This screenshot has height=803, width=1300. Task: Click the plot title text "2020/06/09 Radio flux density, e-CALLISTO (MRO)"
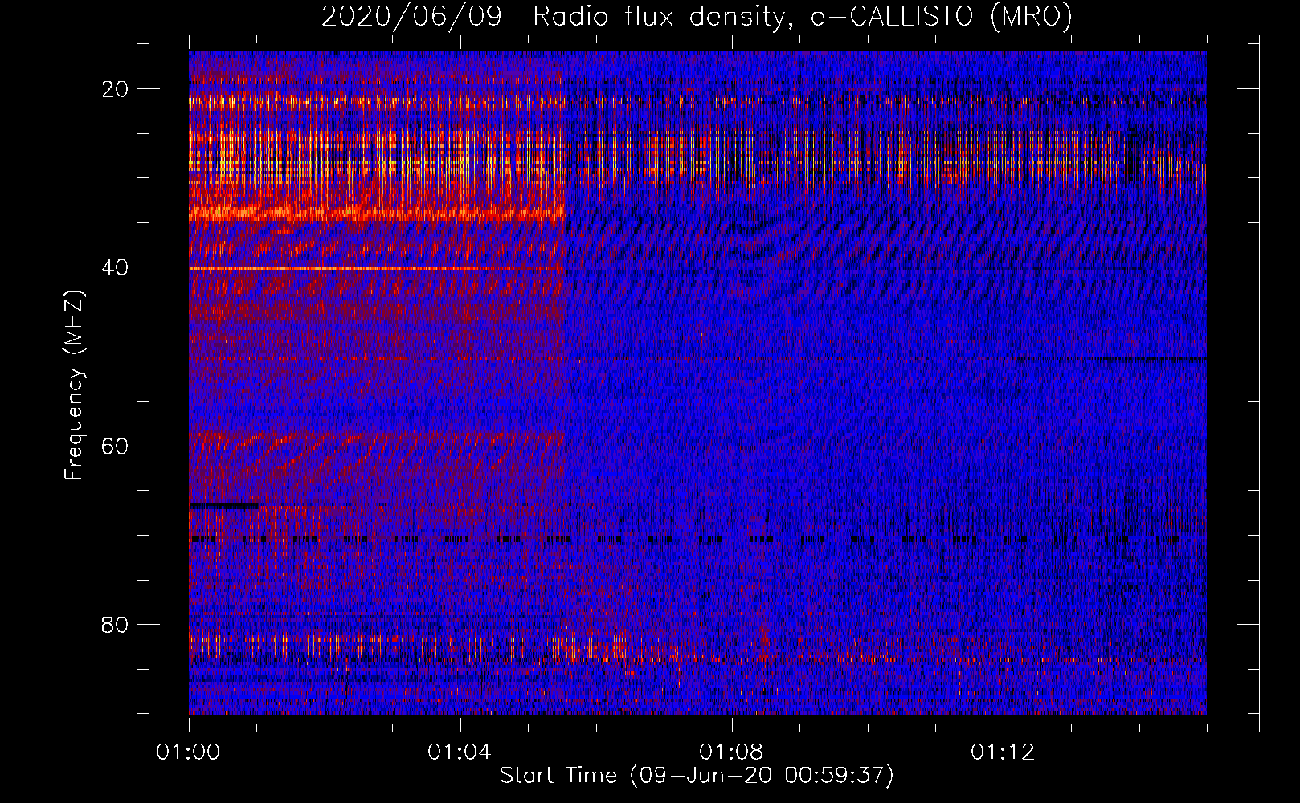click(x=697, y=16)
